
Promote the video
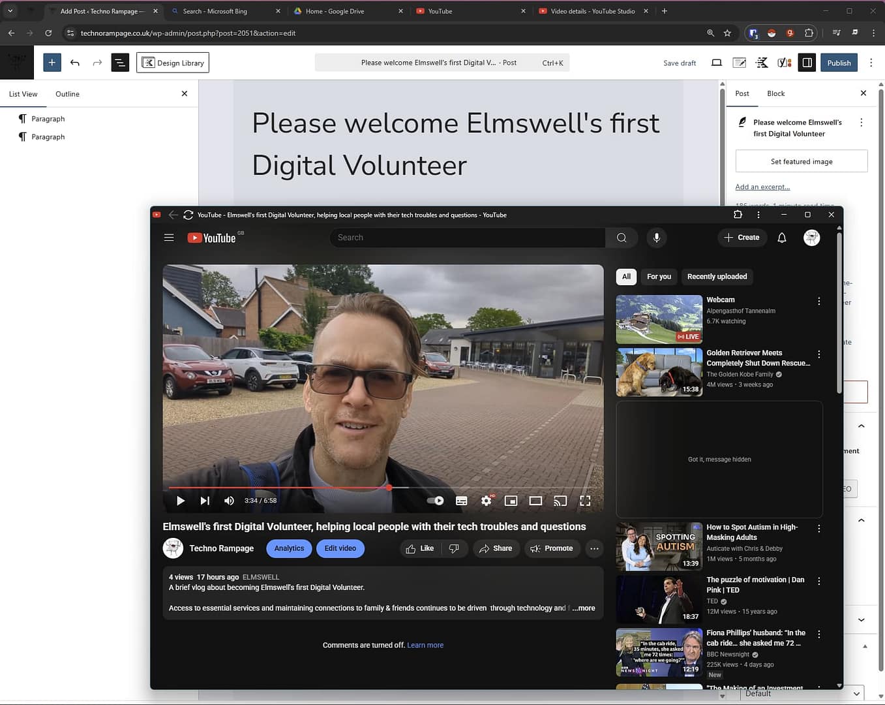click(x=552, y=548)
